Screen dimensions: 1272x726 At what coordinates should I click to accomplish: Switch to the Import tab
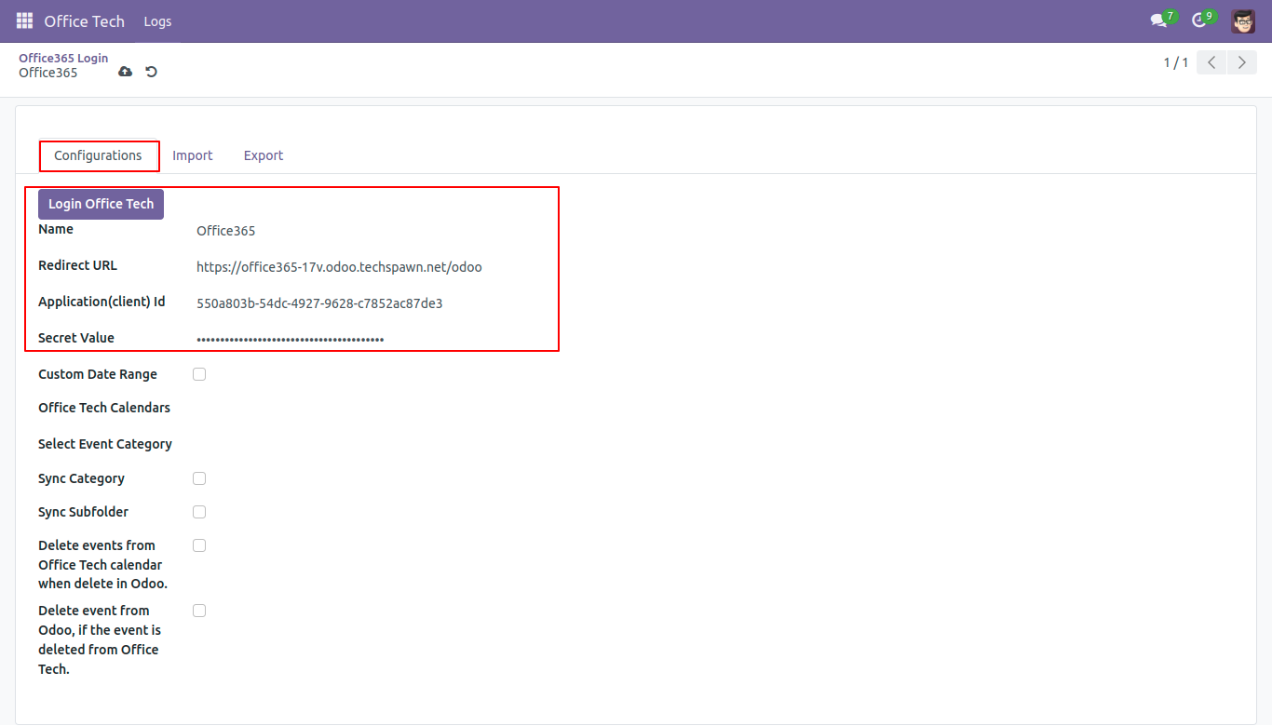click(193, 155)
